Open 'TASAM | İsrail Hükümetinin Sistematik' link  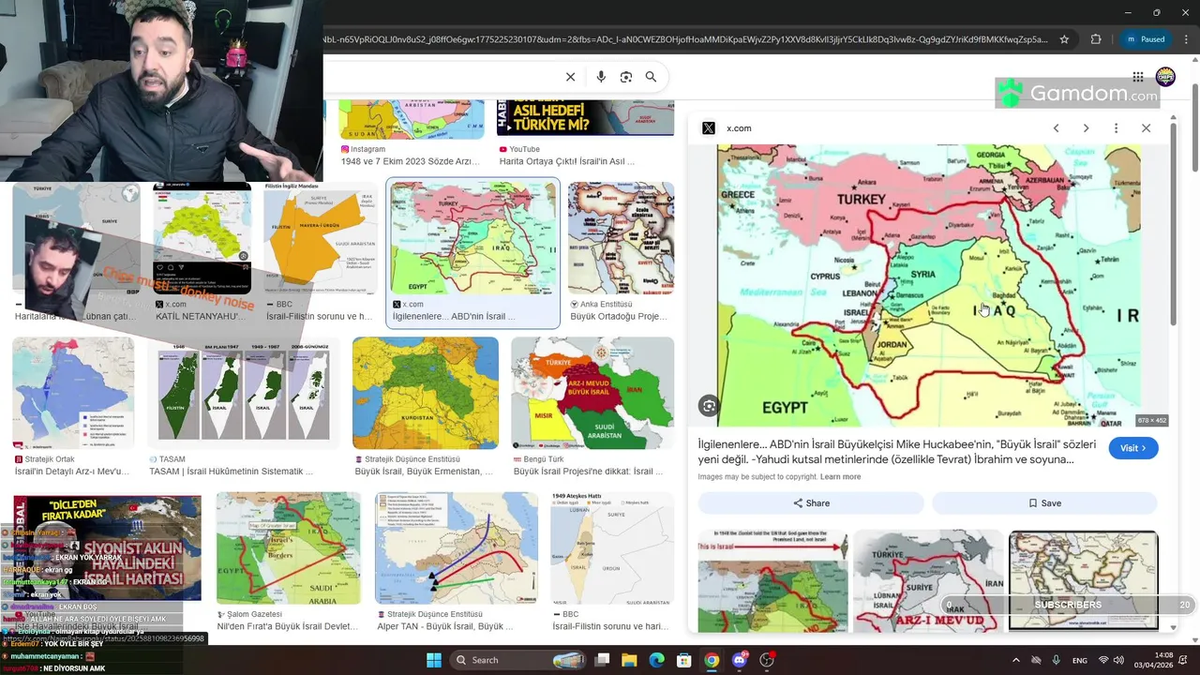tap(231, 472)
